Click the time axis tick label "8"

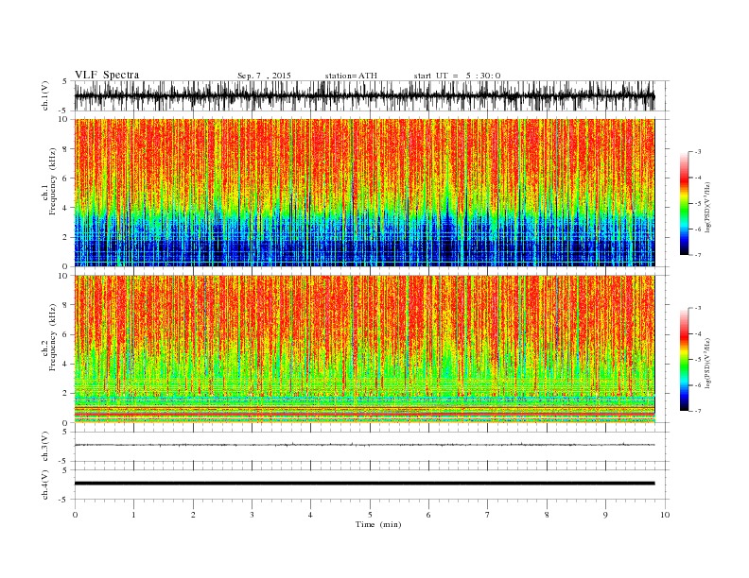pyautogui.click(x=547, y=515)
